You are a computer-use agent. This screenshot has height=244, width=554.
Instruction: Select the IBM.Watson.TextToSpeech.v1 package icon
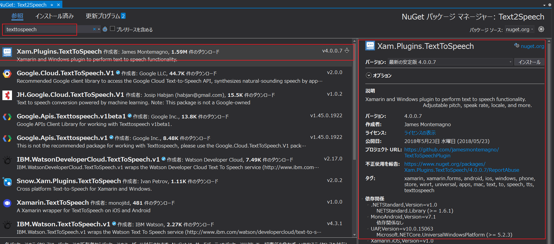[7, 225]
